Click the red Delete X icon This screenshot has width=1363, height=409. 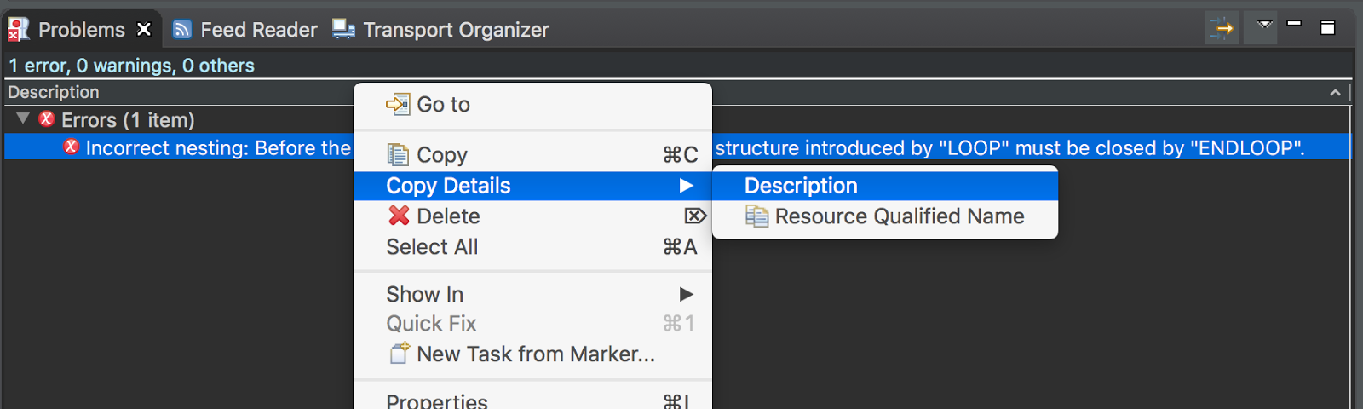tap(399, 216)
